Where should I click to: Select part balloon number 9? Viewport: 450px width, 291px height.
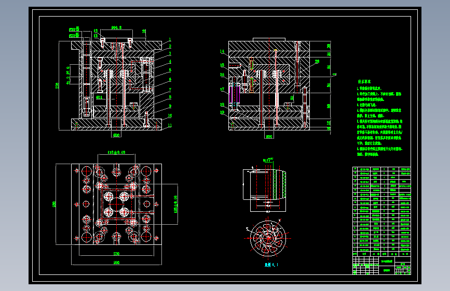(170, 106)
